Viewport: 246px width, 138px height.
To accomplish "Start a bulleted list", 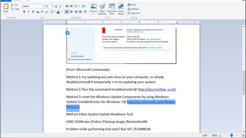I will tap(76, 6).
